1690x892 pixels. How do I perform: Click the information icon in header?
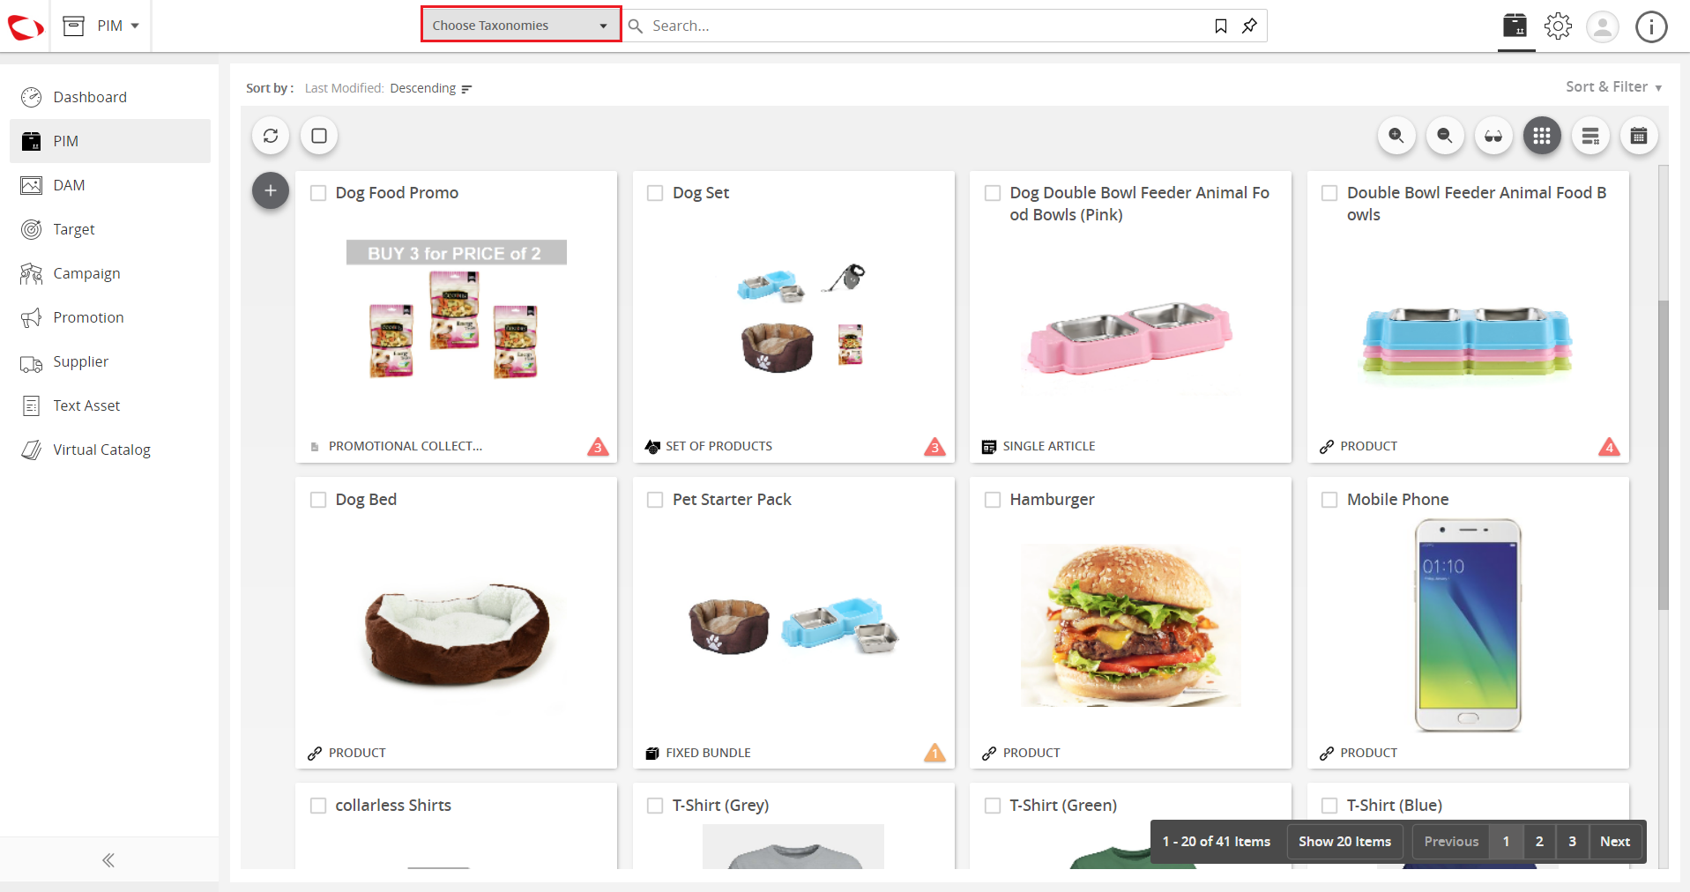tap(1651, 26)
